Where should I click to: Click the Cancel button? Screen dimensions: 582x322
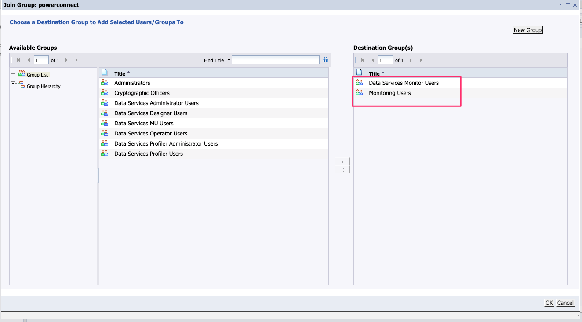[x=565, y=303]
